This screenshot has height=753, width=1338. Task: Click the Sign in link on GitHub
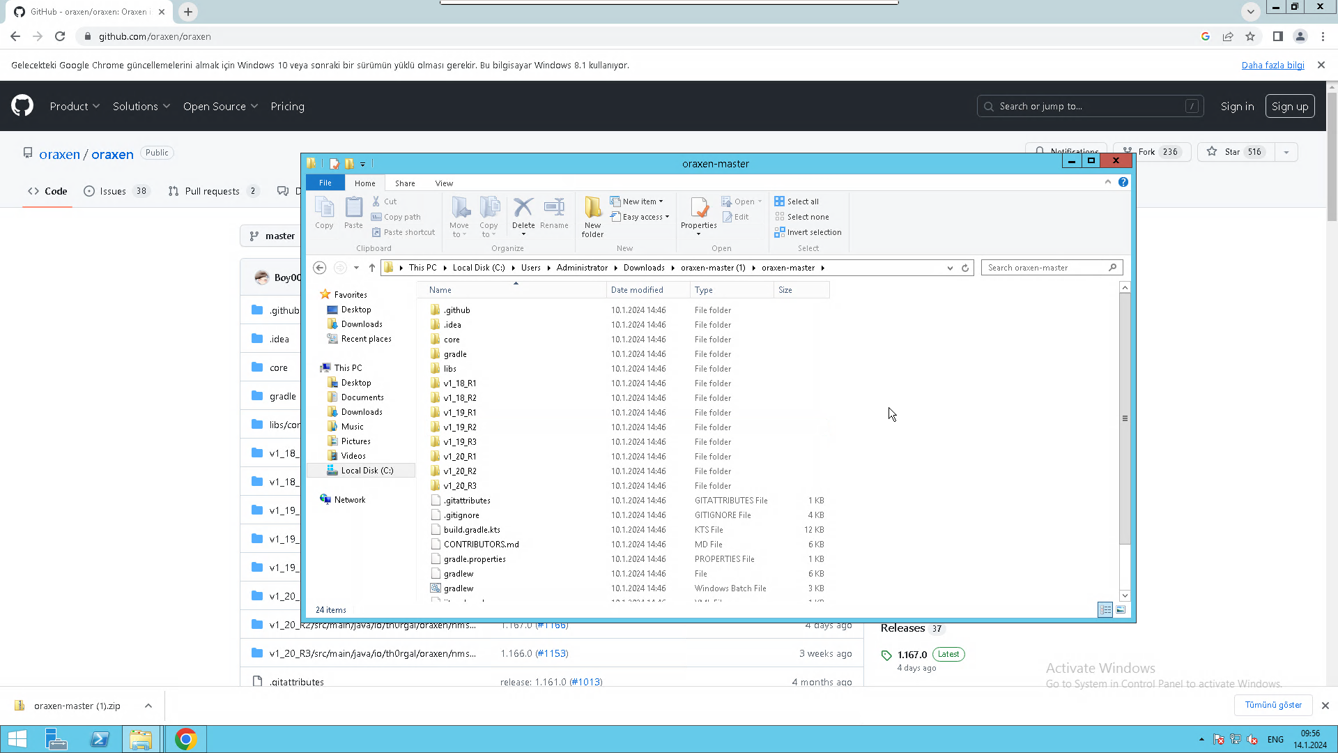[1237, 106]
